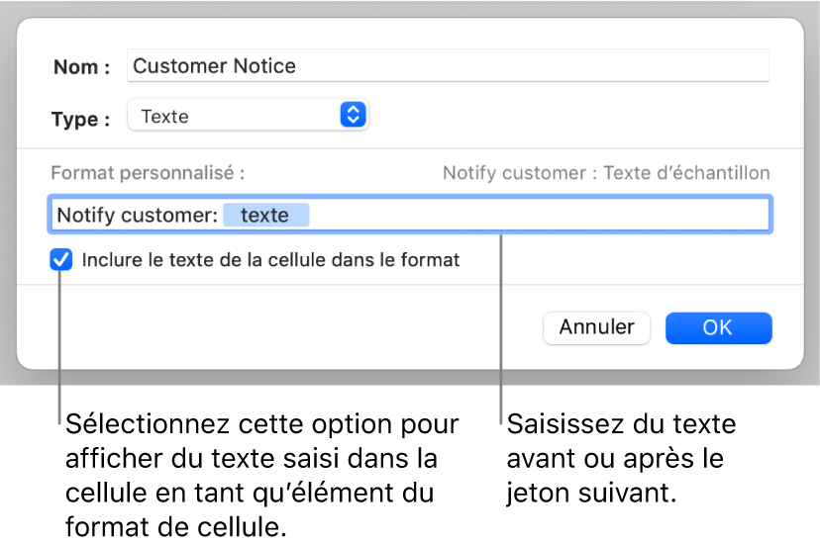Click the Notify customer: text in the format field
The image size is (820, 544).
click(x=137, y=215)
